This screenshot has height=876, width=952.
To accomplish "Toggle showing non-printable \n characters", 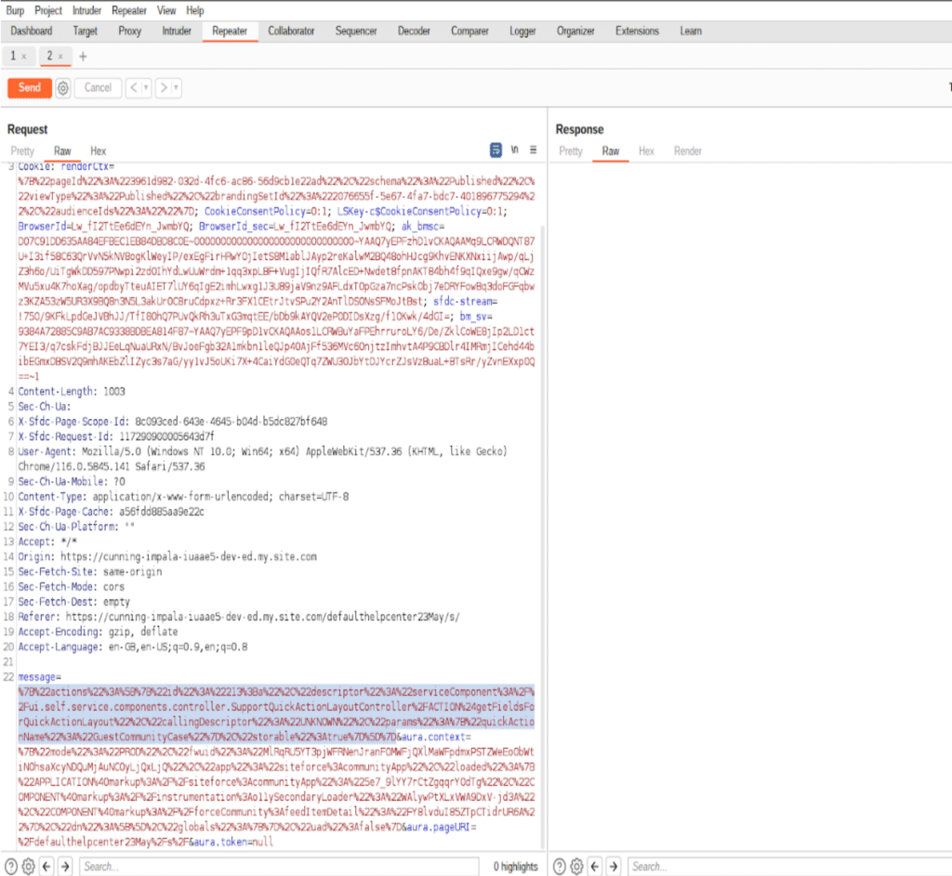I will coord(515,150).
